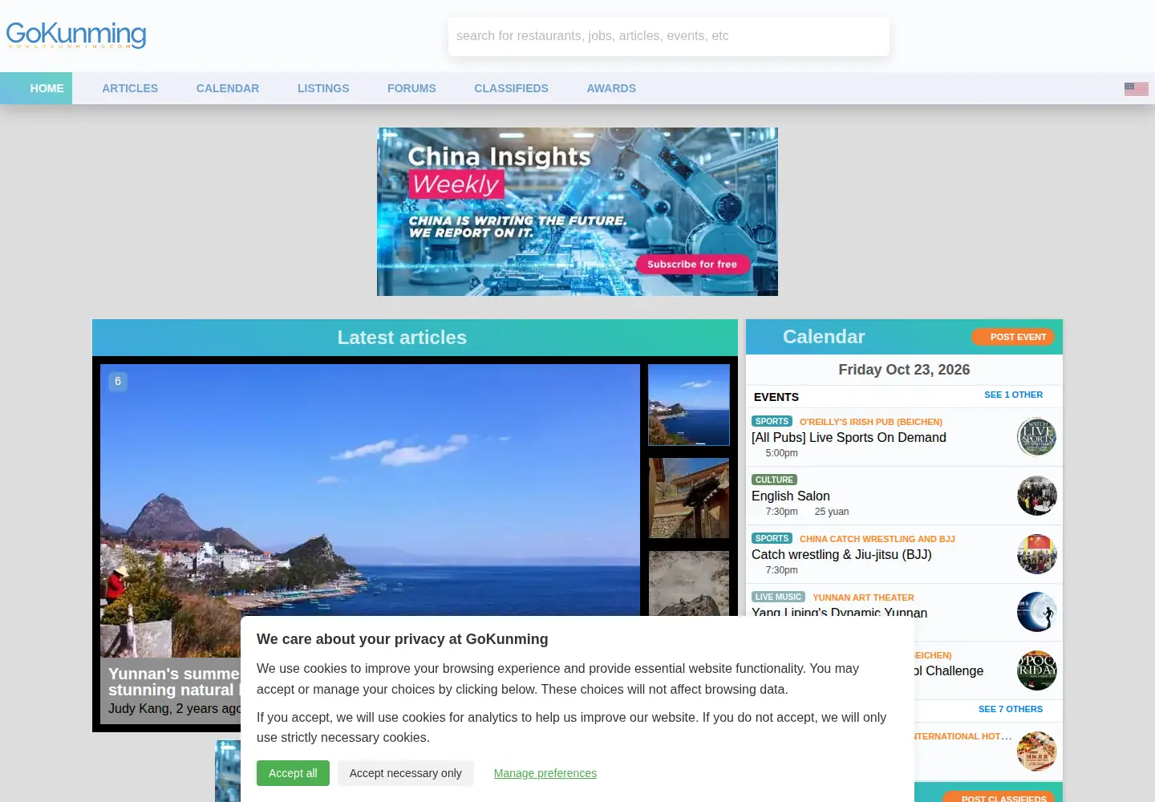
Task: Open the English Salon event title
Action: [x=791, y=496]
